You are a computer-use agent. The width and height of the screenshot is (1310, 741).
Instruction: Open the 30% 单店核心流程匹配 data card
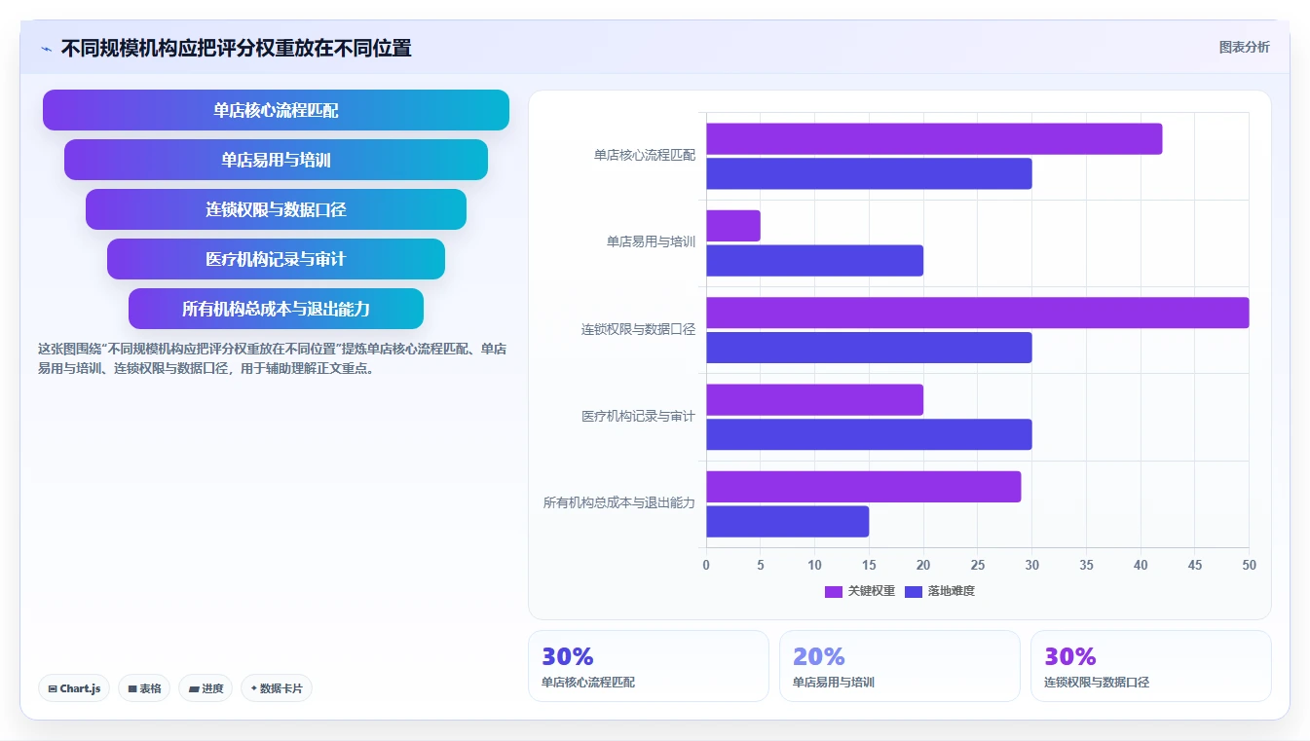tap(649, 666)
